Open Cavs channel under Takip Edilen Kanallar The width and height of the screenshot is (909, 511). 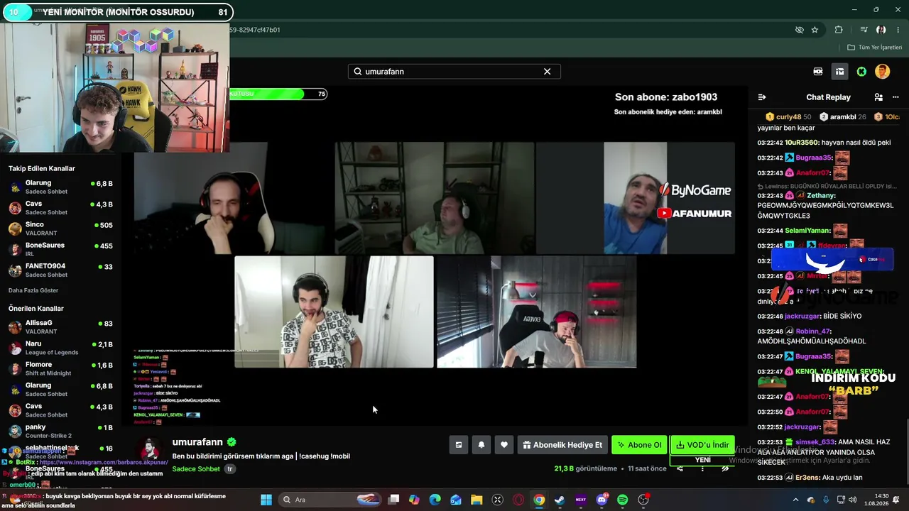pyautogui.click(x=60, y=208)
